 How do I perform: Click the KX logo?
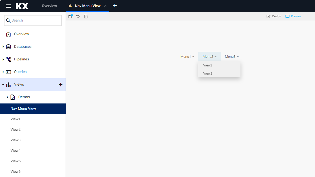click(x=22, y=6)
